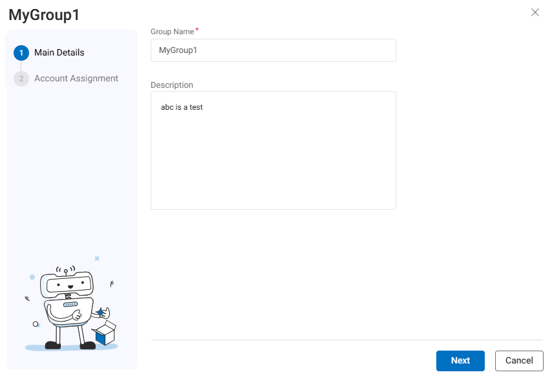
Task: Click the step 1 circle icon
Action: click(21, 53)
